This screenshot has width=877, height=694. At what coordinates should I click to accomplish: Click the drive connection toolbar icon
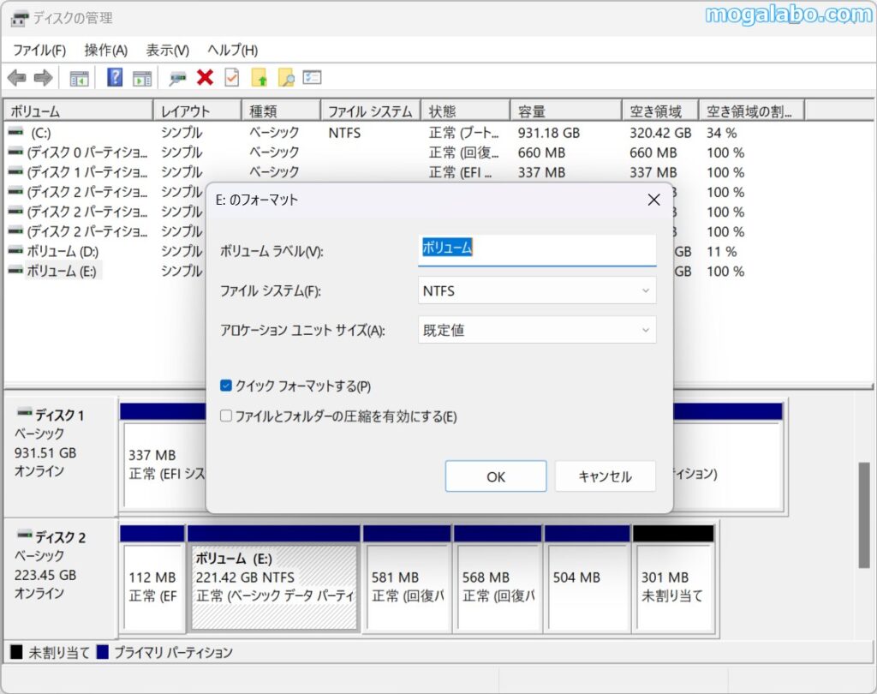[x=177, y=78]
